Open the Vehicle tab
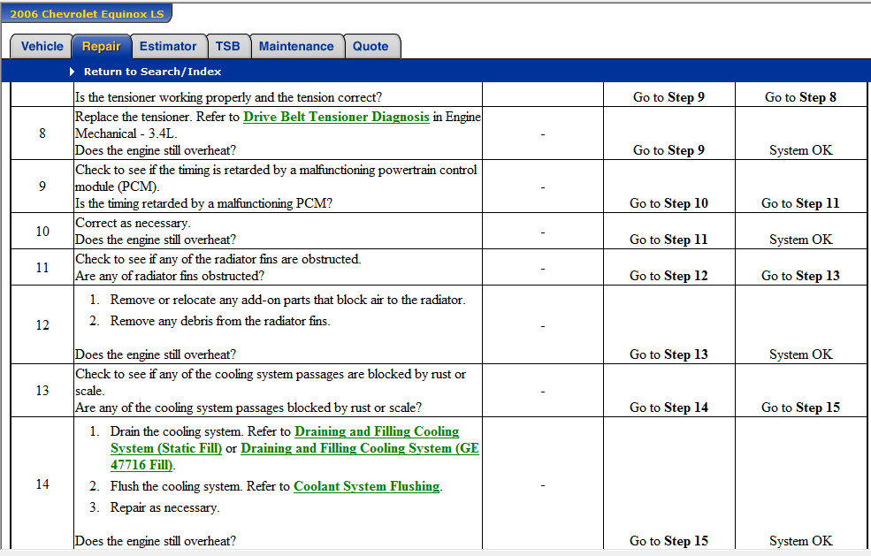The image size is (871, 556). tap(42, 46)
